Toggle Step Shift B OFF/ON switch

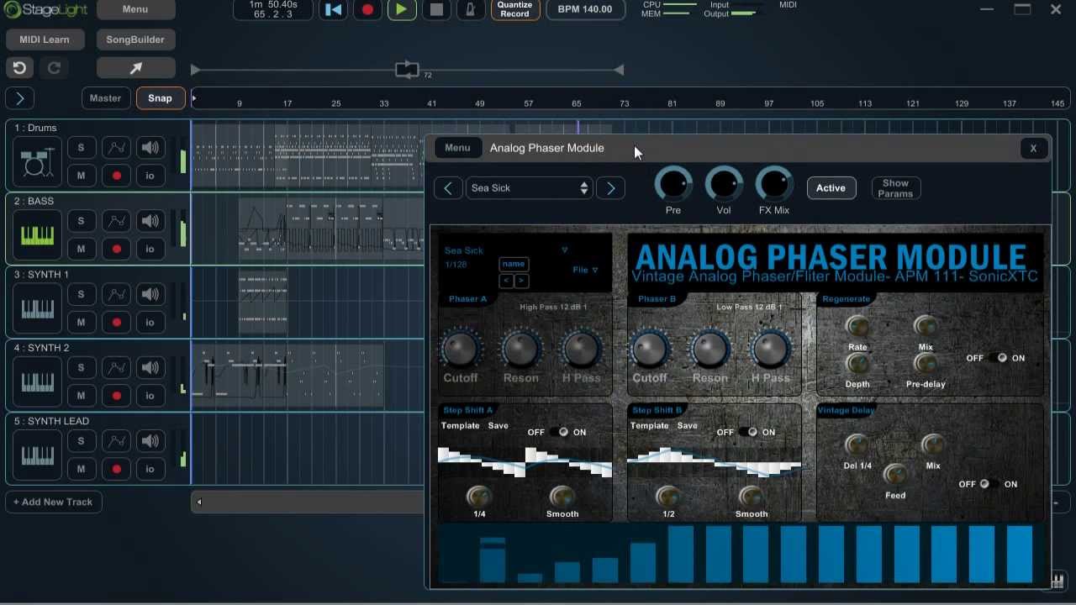tap(747, 432)
